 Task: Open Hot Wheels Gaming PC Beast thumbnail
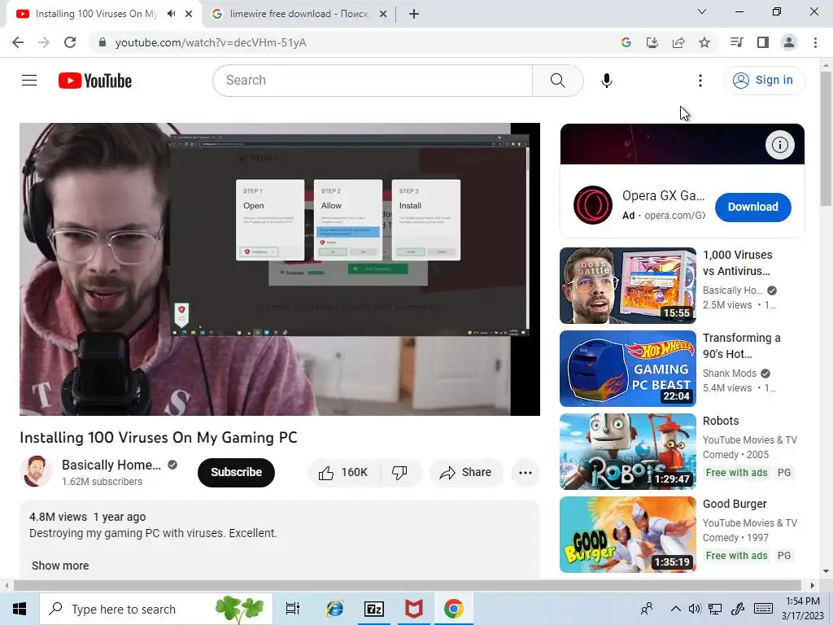[628, 369]
